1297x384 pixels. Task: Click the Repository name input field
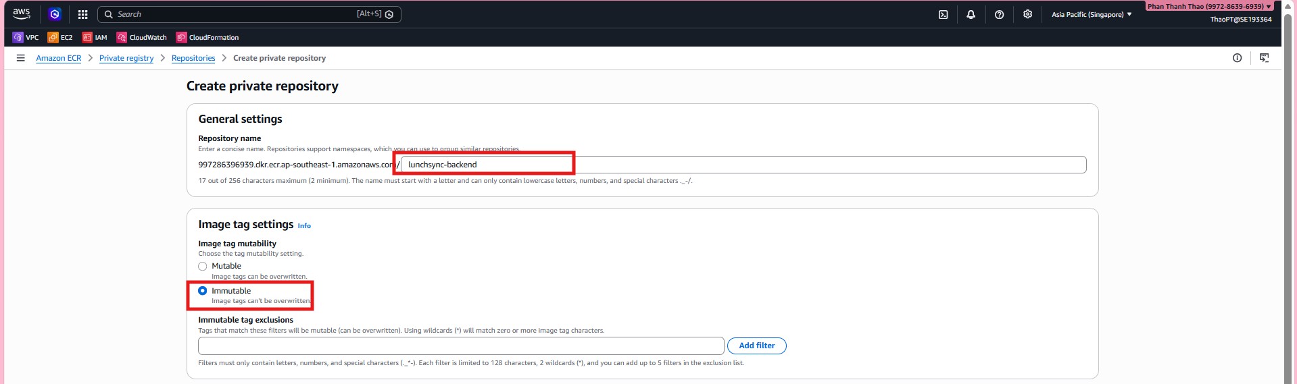(743, 165)
